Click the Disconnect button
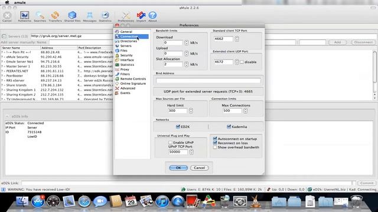The image size is (378, 212). [364, 42]
